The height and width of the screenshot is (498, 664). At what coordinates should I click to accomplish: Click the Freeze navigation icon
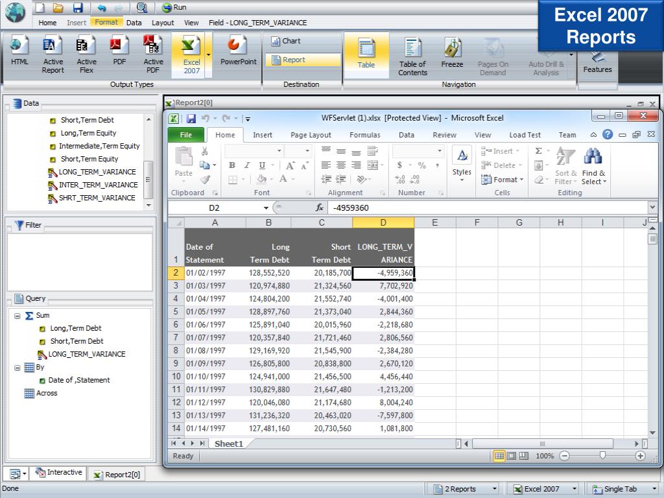point(452,53)
